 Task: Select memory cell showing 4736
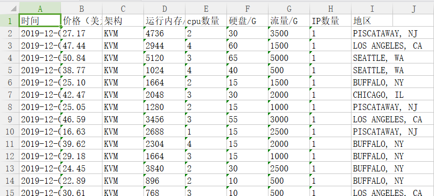click(x=164, y=33)
